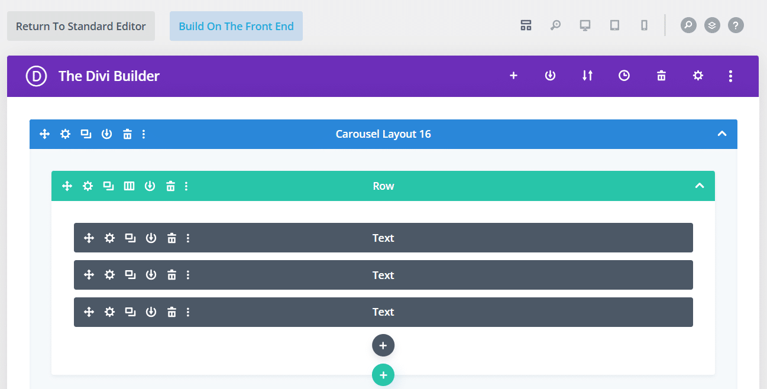Switch preview to phone view
This screenshot has height=389, width=767.
coord(644,25)
